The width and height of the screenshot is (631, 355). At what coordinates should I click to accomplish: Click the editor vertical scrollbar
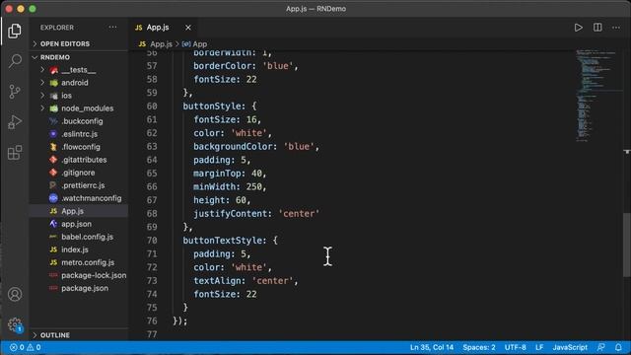click(x=627, y=245)
